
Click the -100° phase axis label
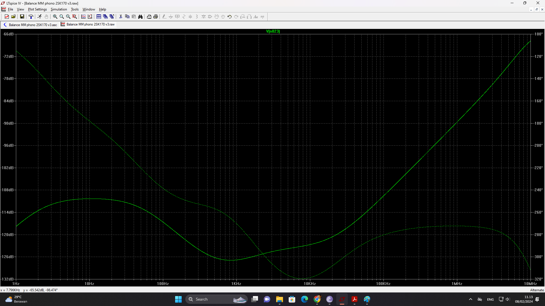[538, 34]
